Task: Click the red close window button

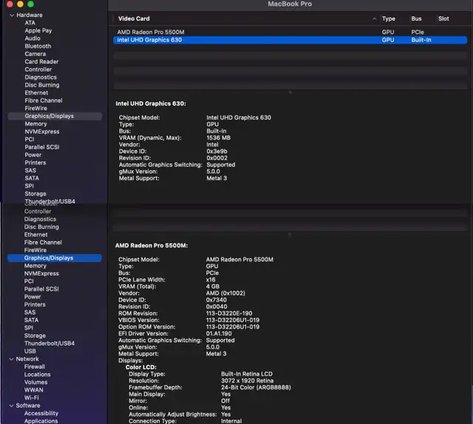Action: click(10, 4)
